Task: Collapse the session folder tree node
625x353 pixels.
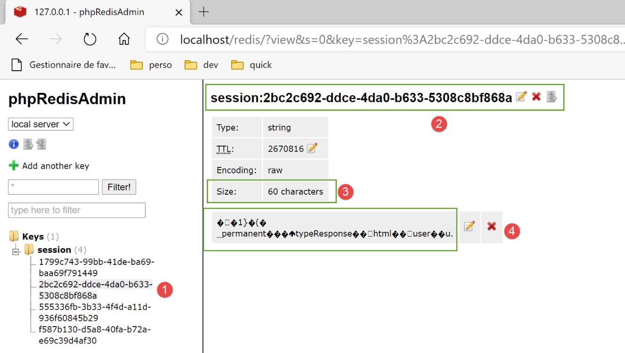Action: point(16,251)
